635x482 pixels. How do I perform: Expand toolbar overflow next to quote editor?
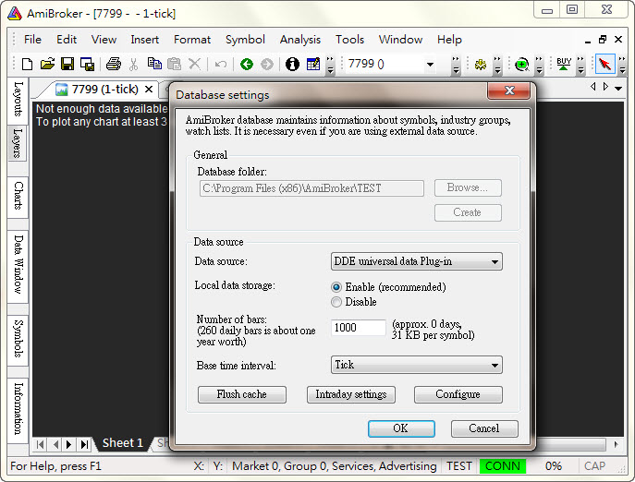tap(331, 65)
